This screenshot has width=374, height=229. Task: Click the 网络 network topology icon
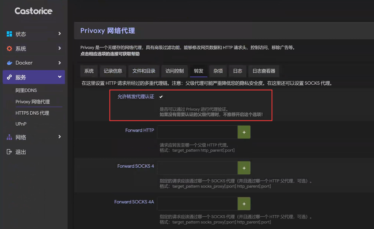click(x=9, y=137)
